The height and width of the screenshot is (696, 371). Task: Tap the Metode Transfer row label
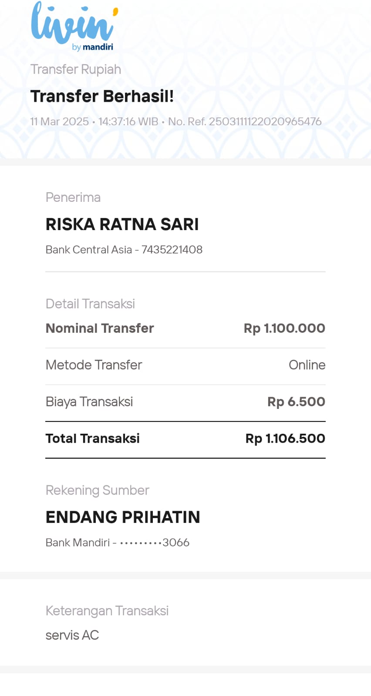coord(94,365)
